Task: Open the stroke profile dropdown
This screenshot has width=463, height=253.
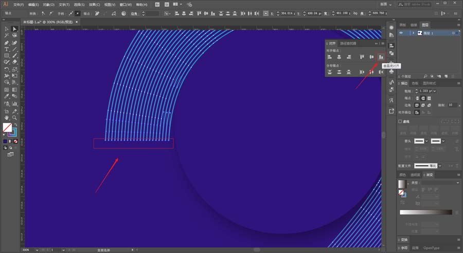Action: click(440, 166)
